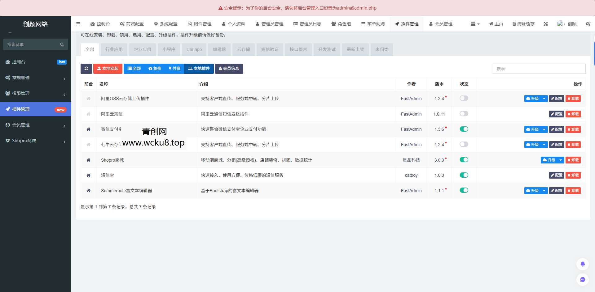
Task: Click the plugin search input field
Action: [539, 69]
